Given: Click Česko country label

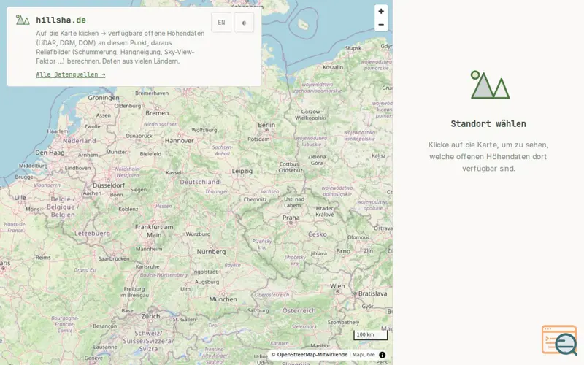Looking at the screenshot, I should (x=318, y=234).
